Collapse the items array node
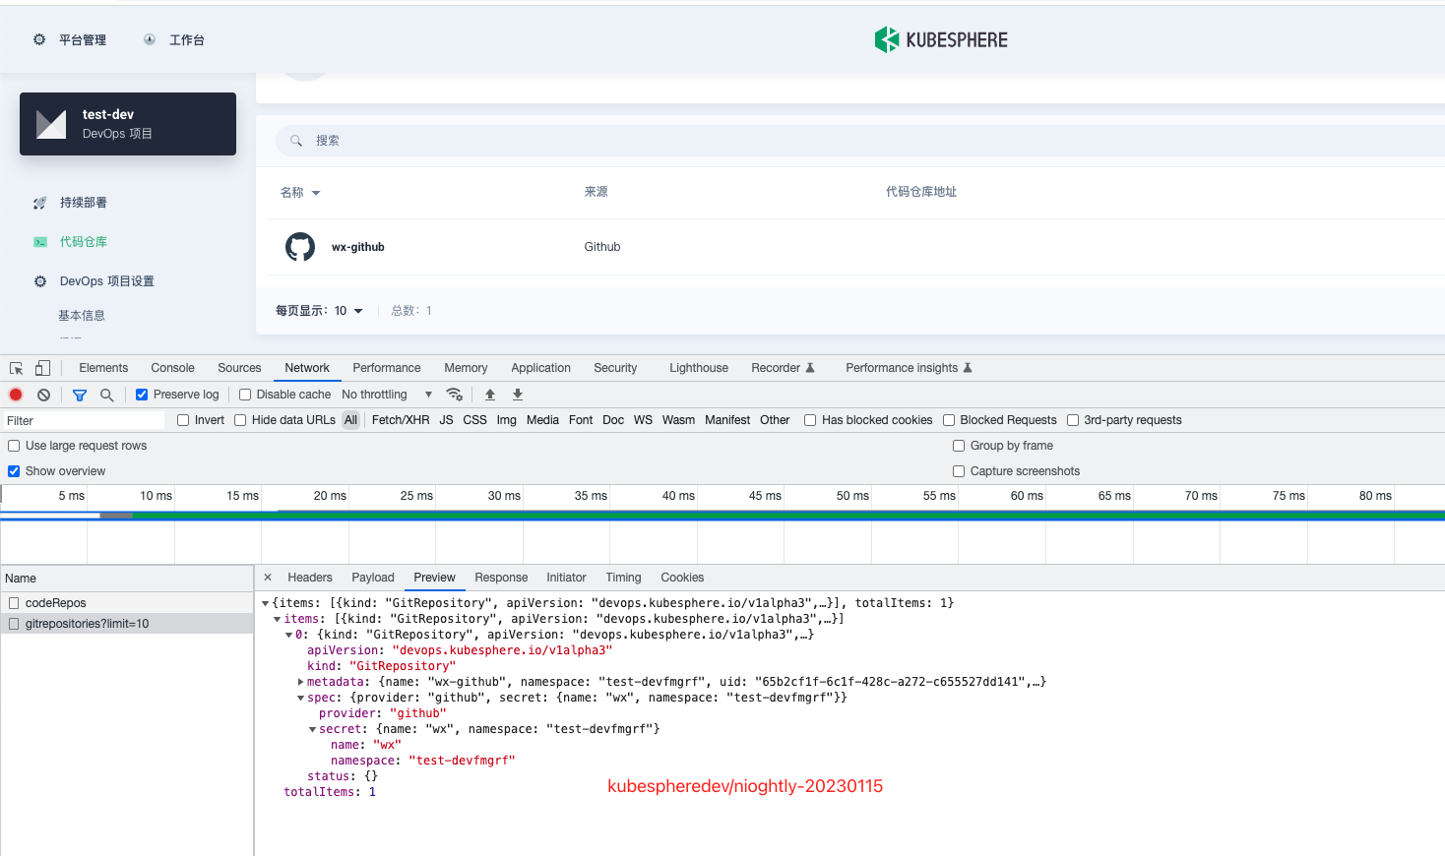Viewport: 1445px width, 856px height. pyautogui.click(x=278, y=619)
